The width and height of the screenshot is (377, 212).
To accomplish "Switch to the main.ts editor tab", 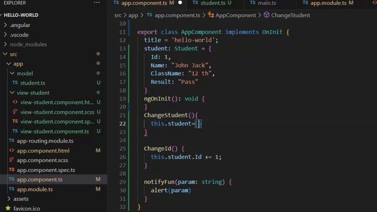I will (x=267, y=3).
